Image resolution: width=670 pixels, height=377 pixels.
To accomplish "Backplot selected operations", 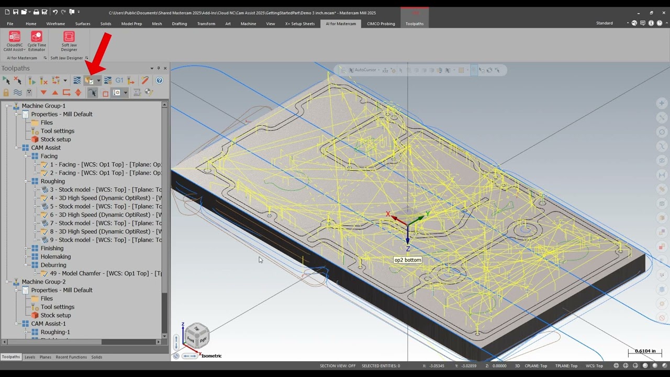I will tap(77, 80).
